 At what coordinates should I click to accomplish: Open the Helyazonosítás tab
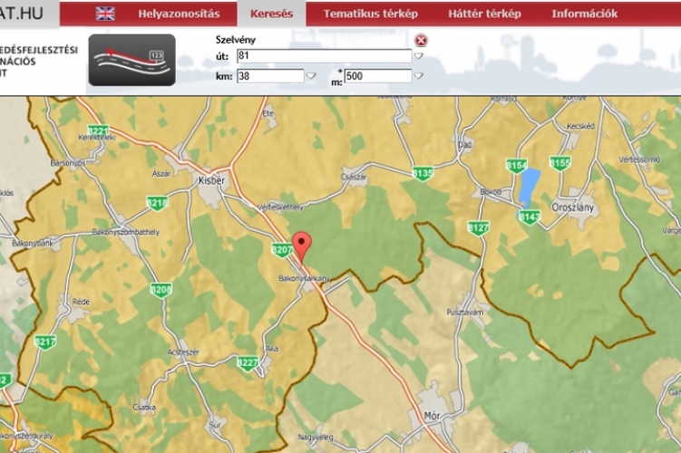(179, 14)
